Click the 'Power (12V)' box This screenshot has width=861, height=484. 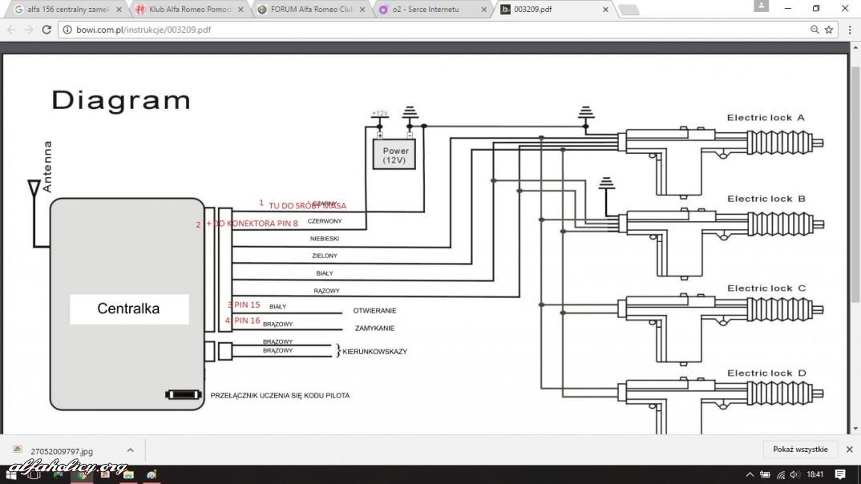click(x=394, y=154)
